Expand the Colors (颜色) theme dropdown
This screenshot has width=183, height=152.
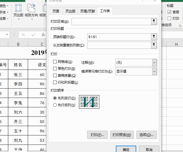[8, 6]
